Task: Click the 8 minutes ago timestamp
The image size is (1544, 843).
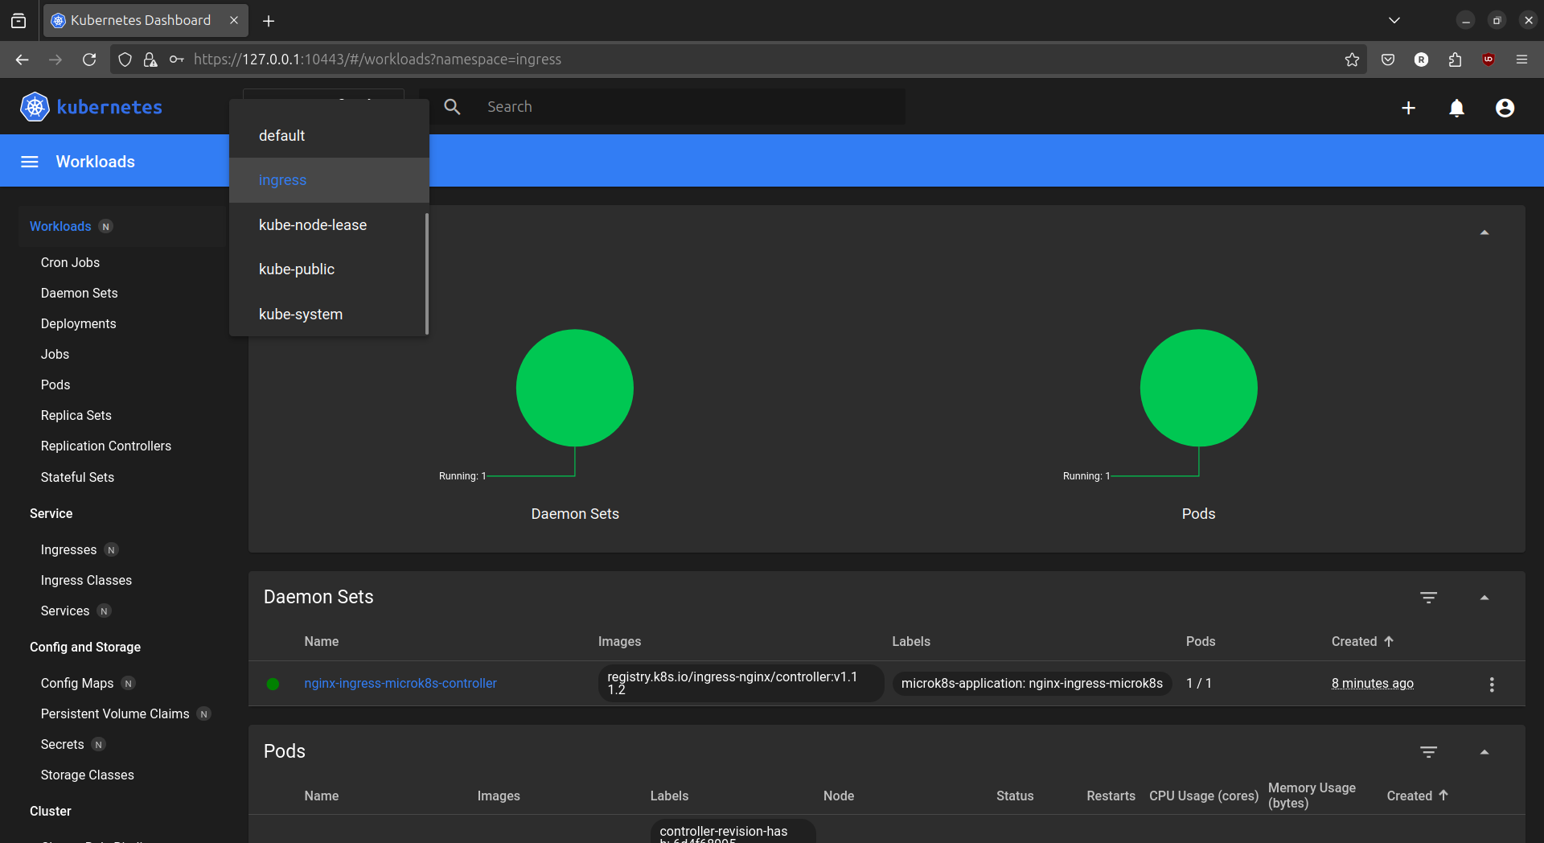Action: coord(1372,684)
